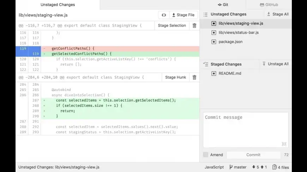Click Unstage All in Staged Changes
307x172 pixels.
275,64
